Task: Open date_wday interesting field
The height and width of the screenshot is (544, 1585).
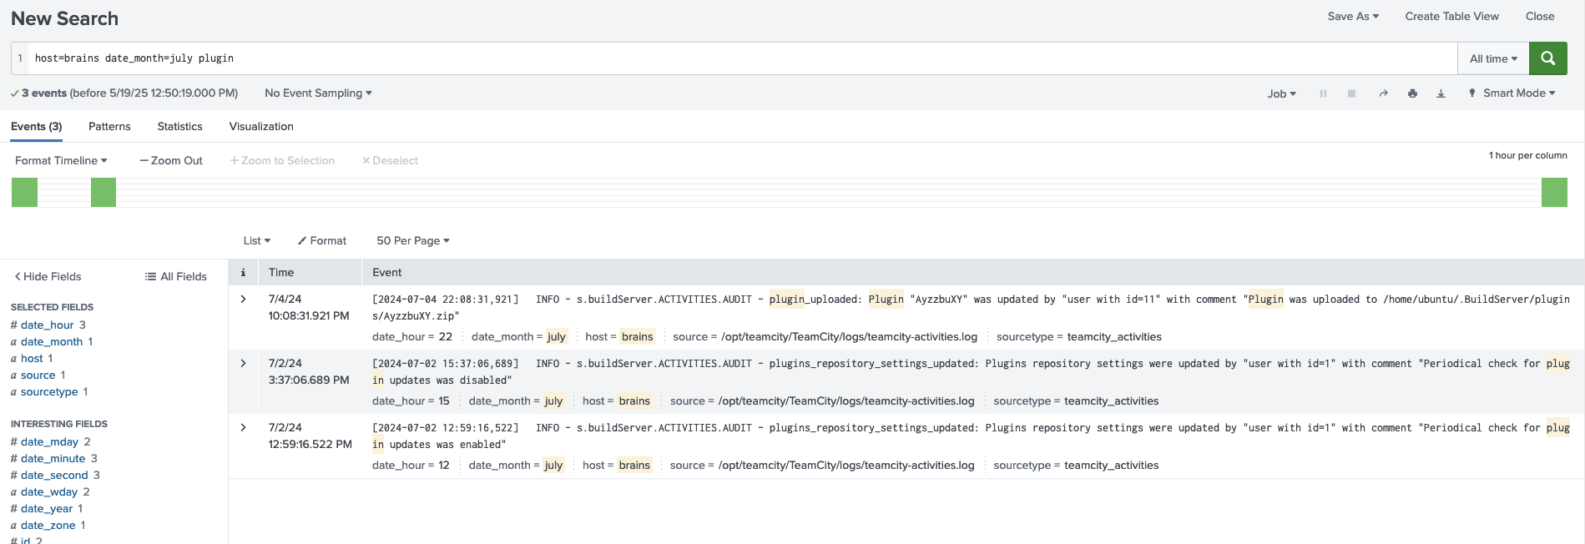Action: tap(49, 491)
